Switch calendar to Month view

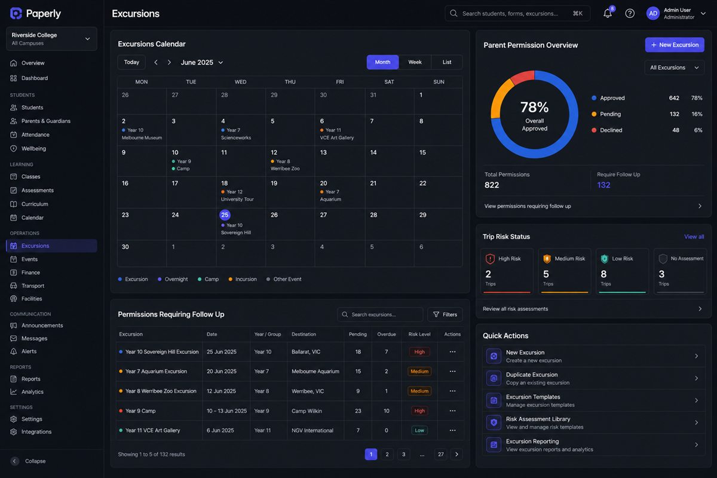tap(382, 62)
